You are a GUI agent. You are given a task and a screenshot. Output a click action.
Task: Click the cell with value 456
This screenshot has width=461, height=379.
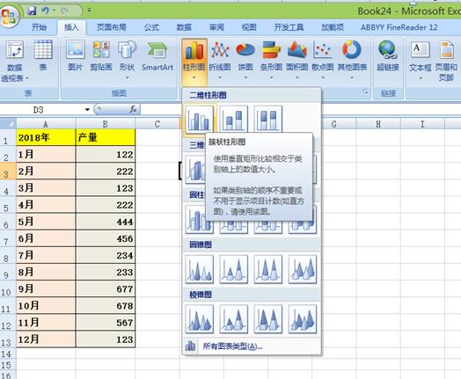(x=106, y=238)
